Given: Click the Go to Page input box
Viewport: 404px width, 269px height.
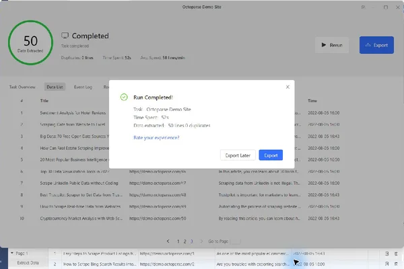Looking at the screenshot, I should [x=236, y=241].
